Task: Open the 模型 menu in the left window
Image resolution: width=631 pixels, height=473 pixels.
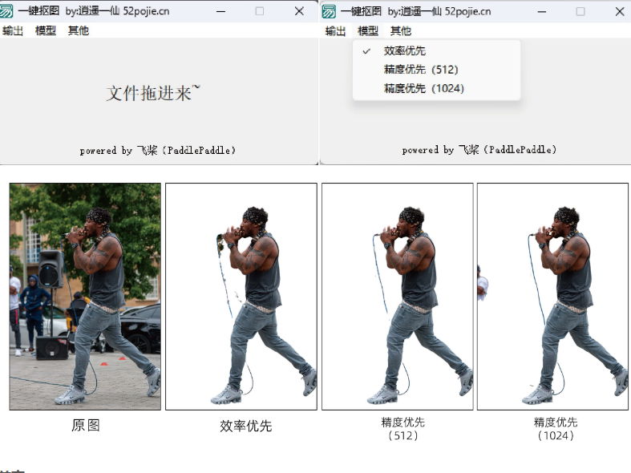Action: (46, 30)
